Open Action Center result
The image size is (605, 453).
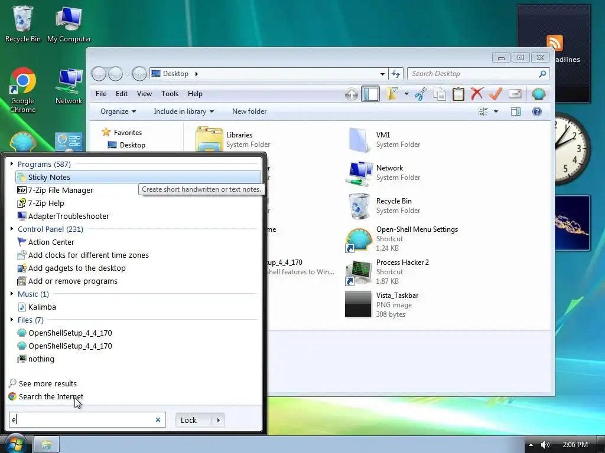[46, 242]
